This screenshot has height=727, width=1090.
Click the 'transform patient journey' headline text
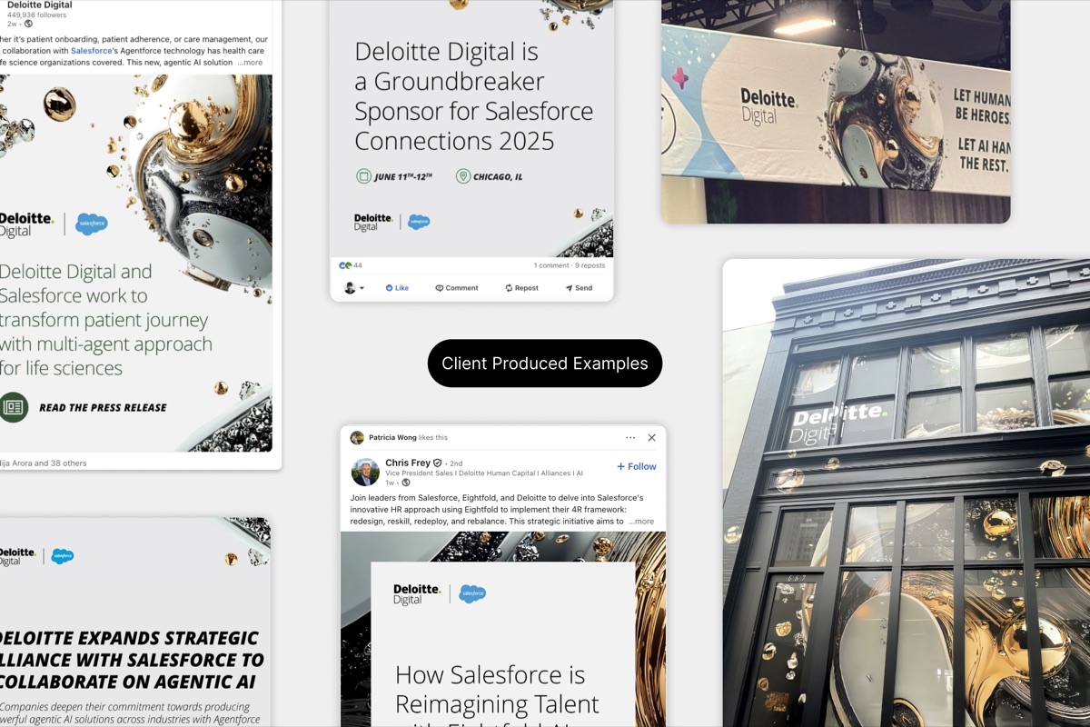coord(104,320)
